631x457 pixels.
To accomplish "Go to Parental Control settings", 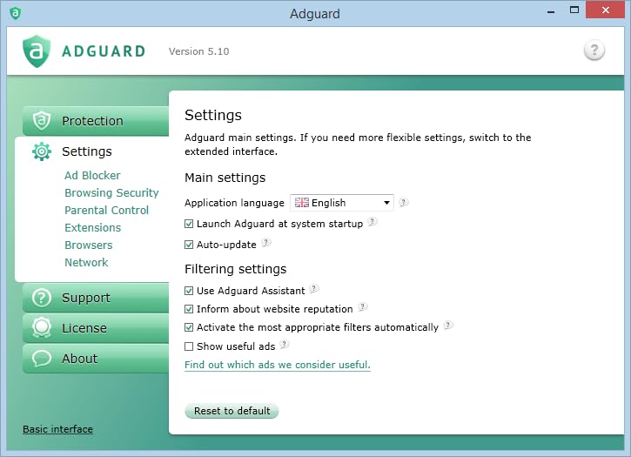I will 107,210.
